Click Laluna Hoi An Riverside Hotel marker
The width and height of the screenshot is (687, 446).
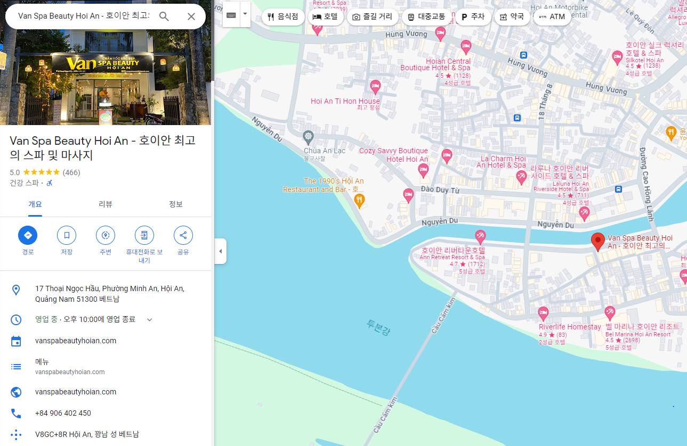pos(584,214)
